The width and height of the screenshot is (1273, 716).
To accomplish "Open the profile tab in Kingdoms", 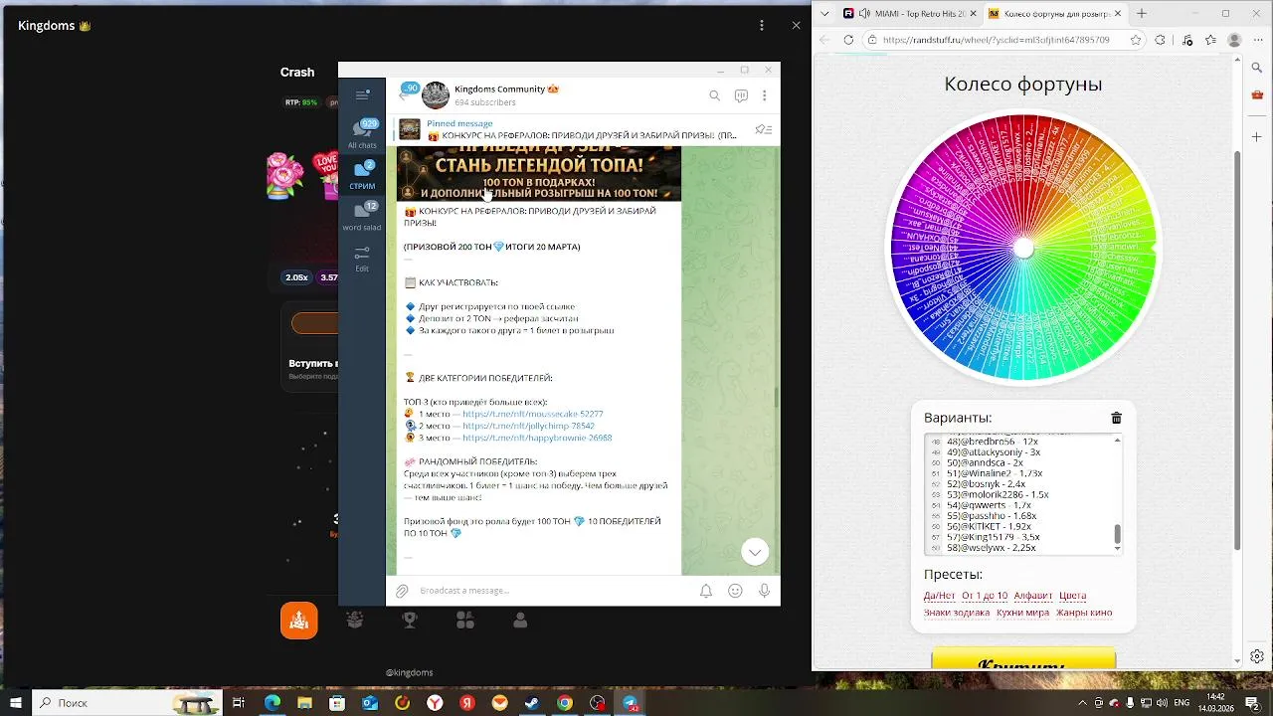I will [520, 620].
